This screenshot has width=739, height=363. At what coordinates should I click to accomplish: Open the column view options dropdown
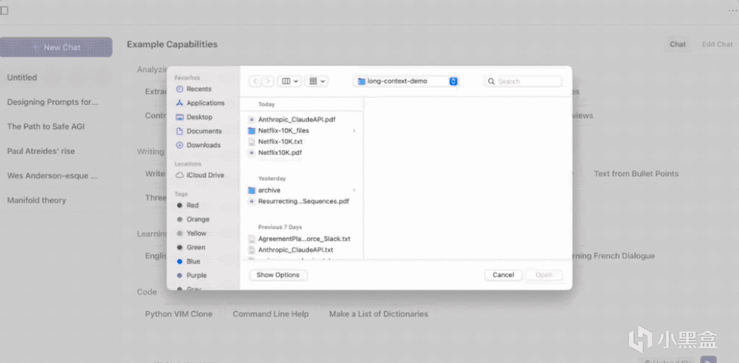click(x=290, y=81)
